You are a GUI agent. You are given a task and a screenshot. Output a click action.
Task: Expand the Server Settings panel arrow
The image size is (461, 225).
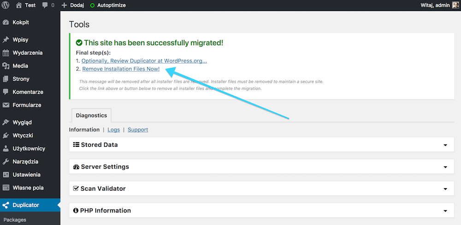[x=445, y=167]
